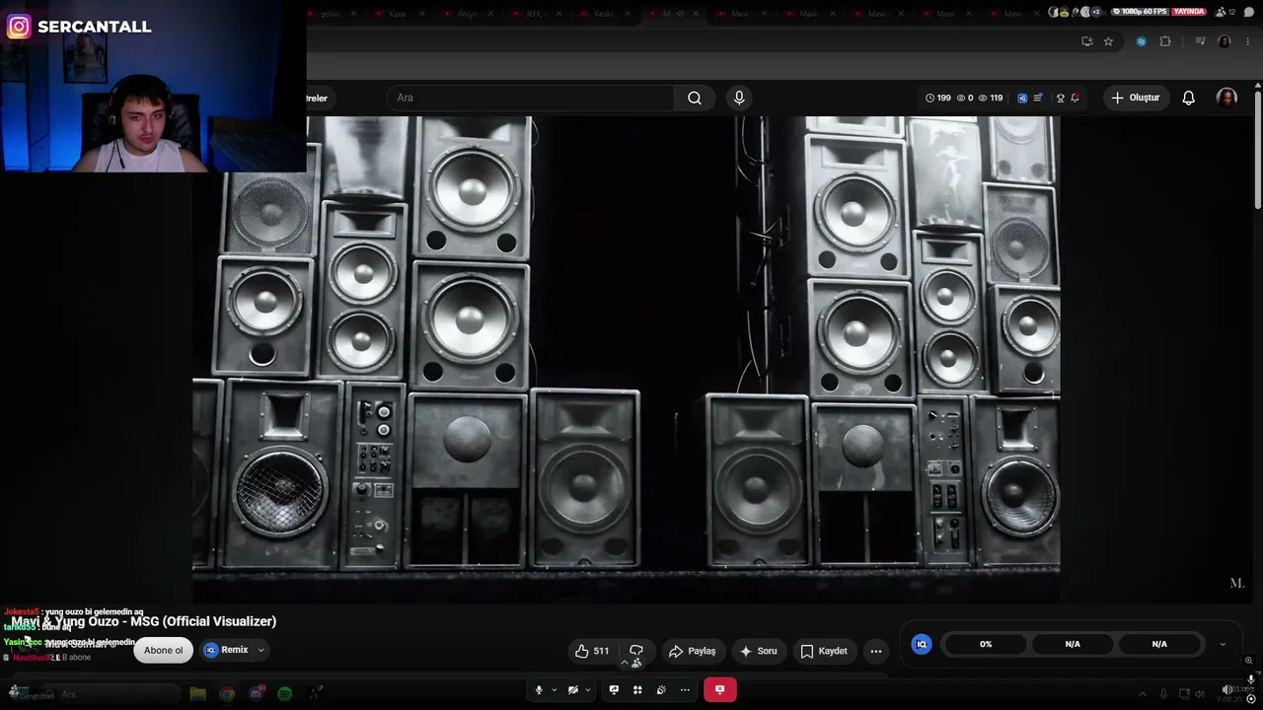Screen dimensions: 1263x710
Task: Click the stream viewer count icon
Action: [1222, 12]
